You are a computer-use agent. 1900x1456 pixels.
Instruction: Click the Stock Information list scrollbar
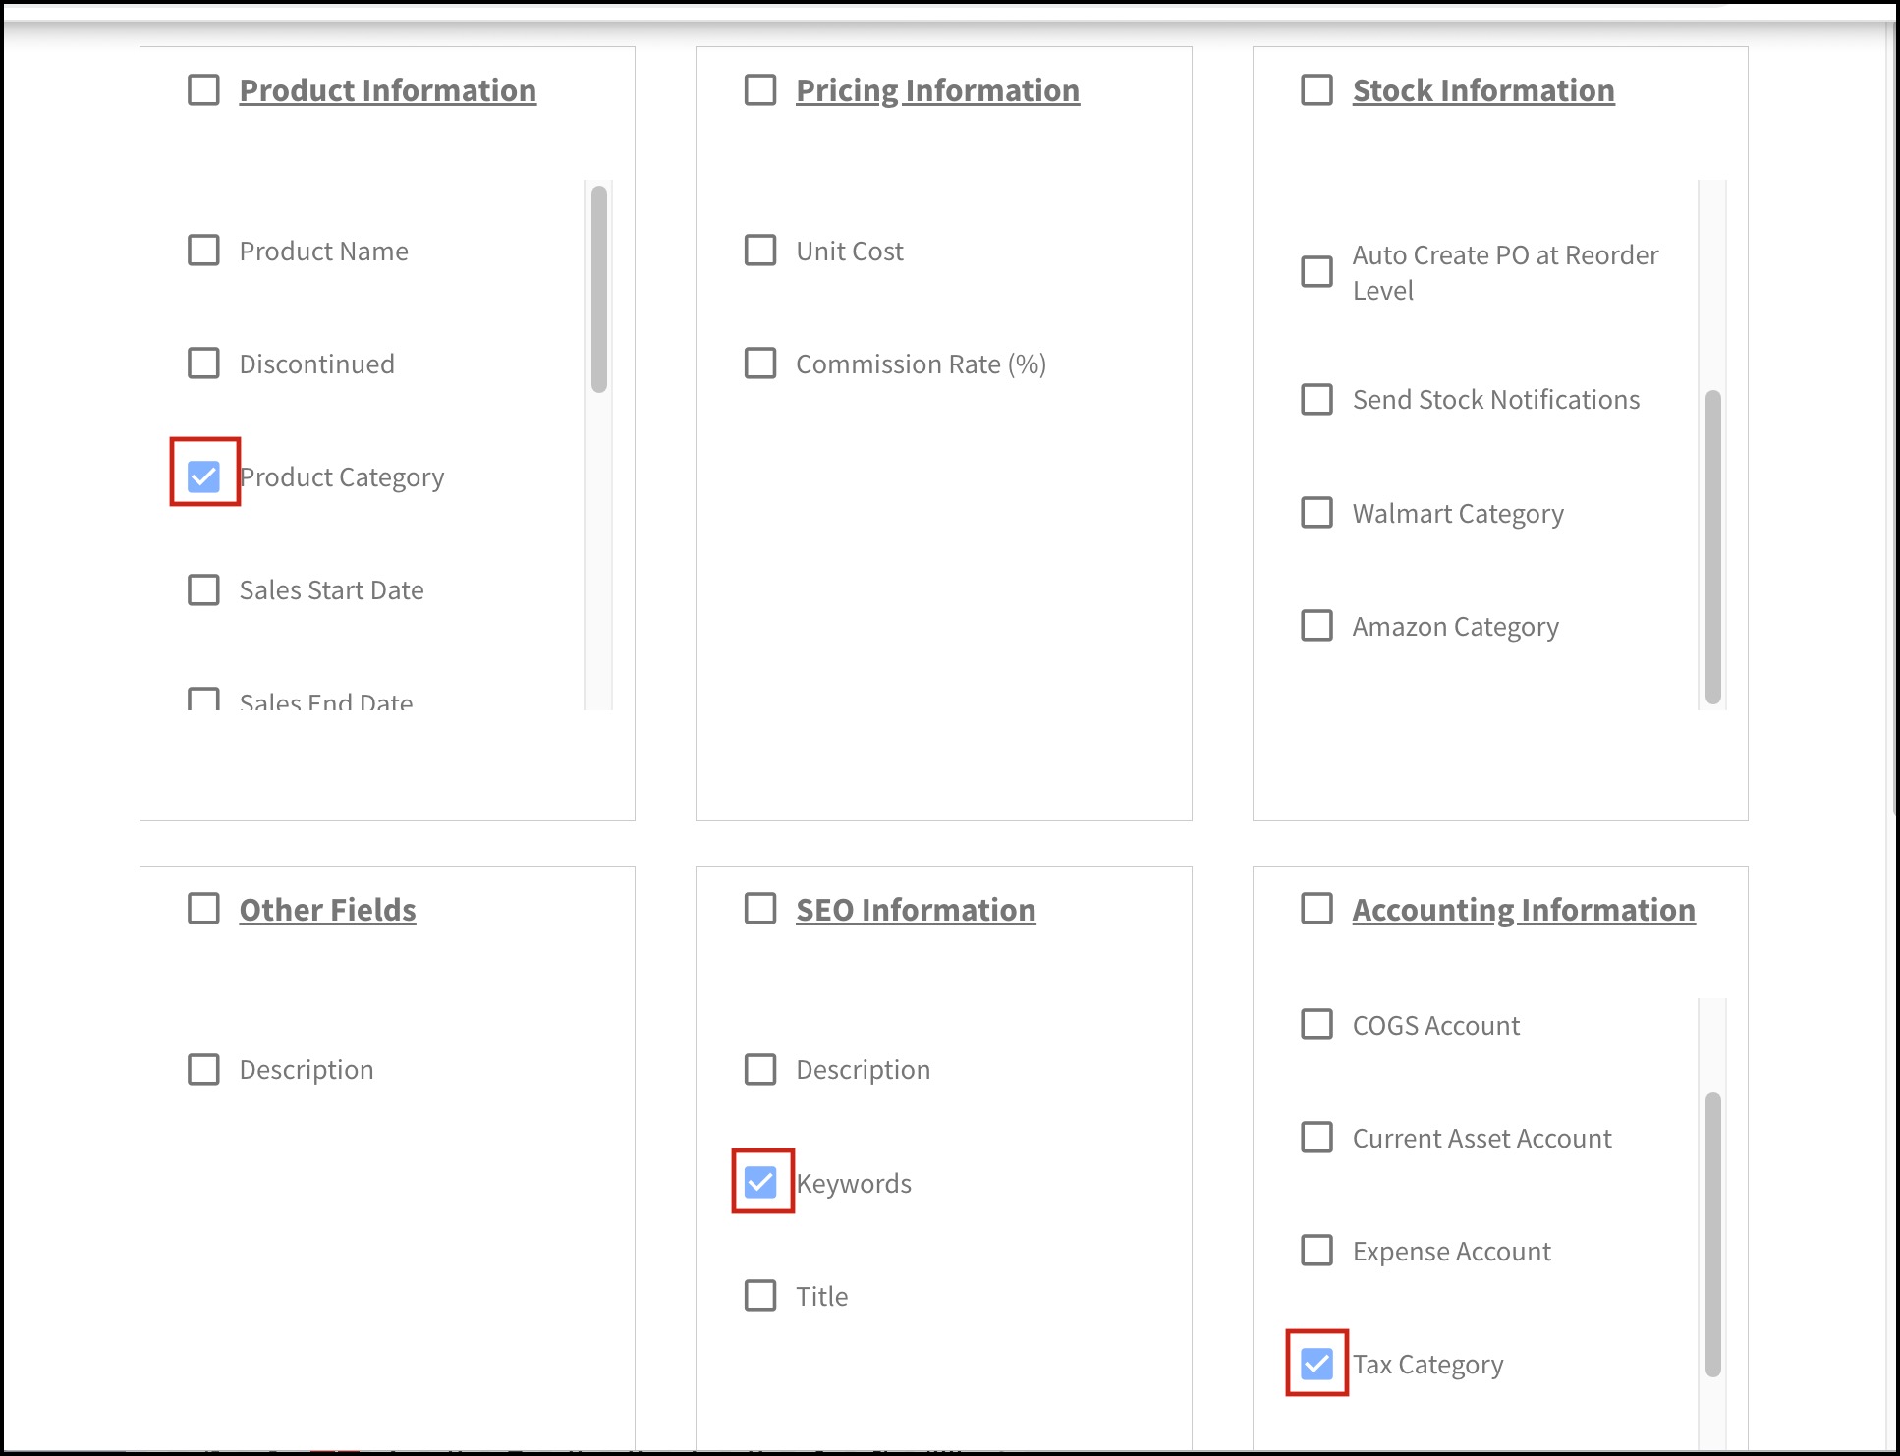[1712, 546]
